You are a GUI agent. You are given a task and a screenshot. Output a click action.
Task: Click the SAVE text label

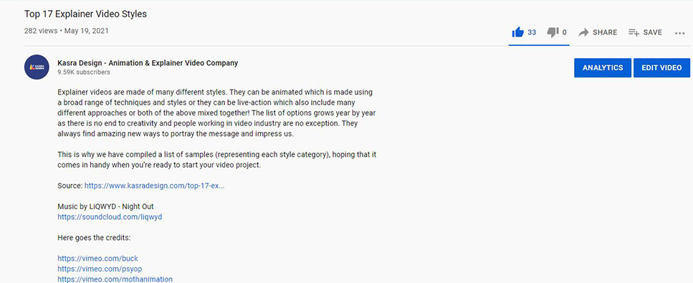click(652, 32)
